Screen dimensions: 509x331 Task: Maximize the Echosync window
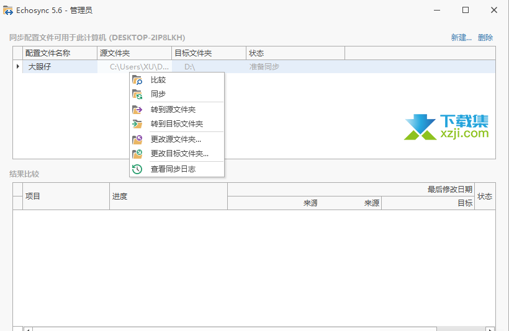[466, 10]
